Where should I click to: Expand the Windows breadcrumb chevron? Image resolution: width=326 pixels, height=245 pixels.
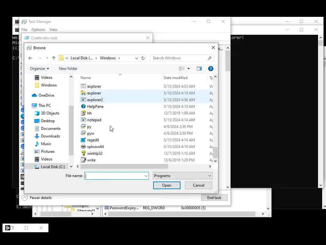(119, 58)
